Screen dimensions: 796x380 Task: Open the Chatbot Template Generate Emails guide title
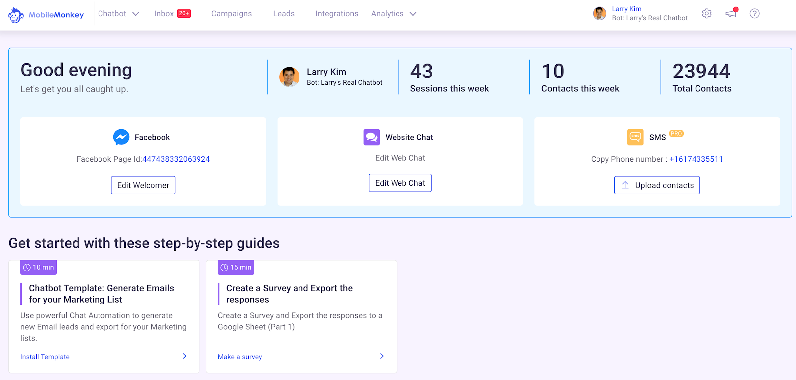click(x=101, y=294)
